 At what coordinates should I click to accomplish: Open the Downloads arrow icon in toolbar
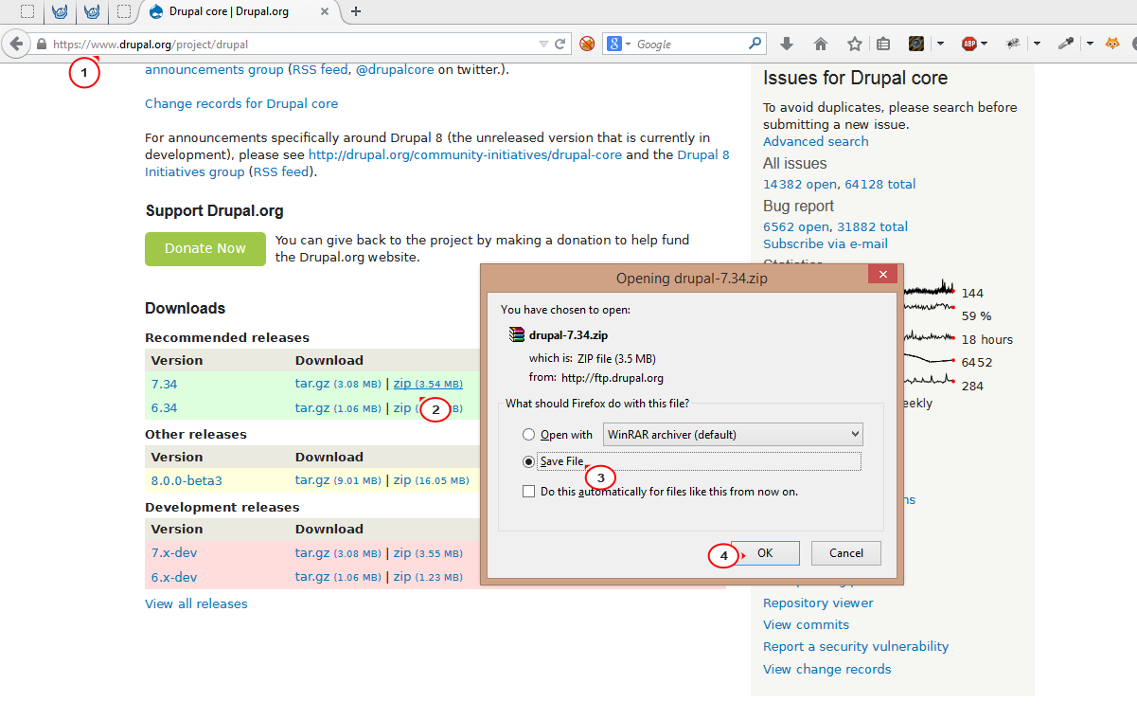[x=787, y=44]
